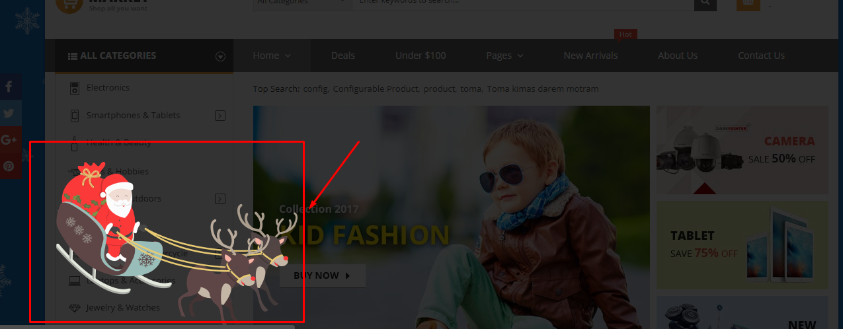Screen dimensions: 843x329
Task: Select the Jewelry & Watches category
Action: (x=123, y=308)
